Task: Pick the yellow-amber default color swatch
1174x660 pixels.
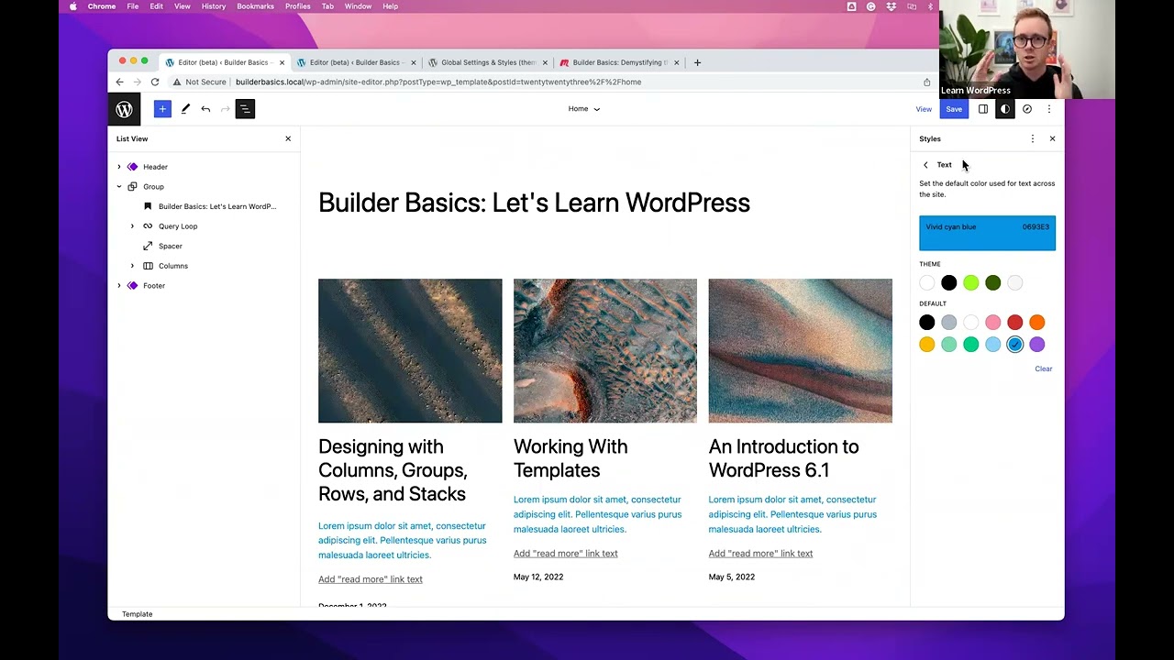Action: (x=926, y=345)
